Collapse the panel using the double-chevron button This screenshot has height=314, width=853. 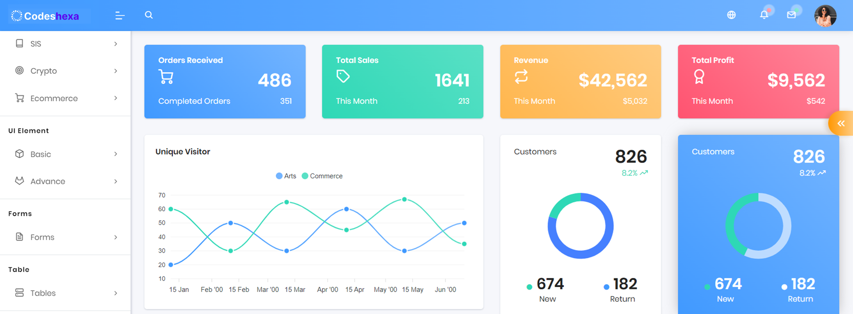[x=841, y=123]
